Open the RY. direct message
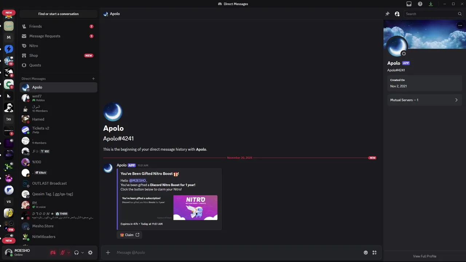Screen dimensions: 466x262 (x=58, y=205)
